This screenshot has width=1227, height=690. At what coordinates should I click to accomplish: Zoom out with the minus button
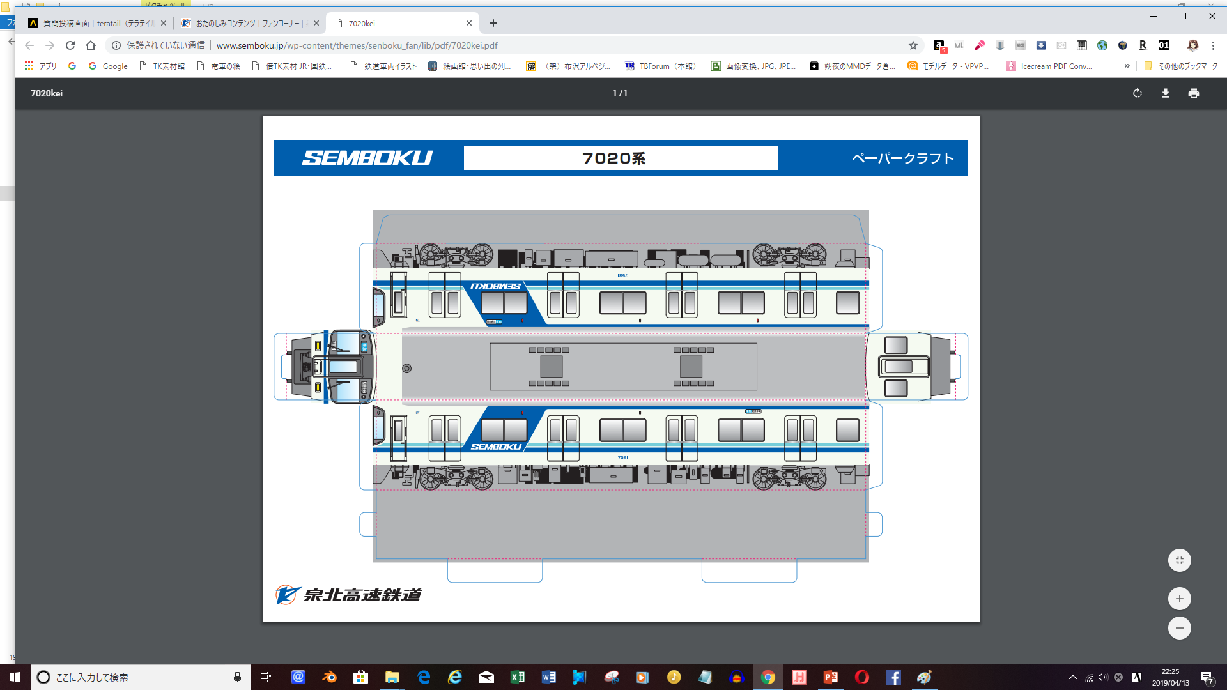[1179, 628]
